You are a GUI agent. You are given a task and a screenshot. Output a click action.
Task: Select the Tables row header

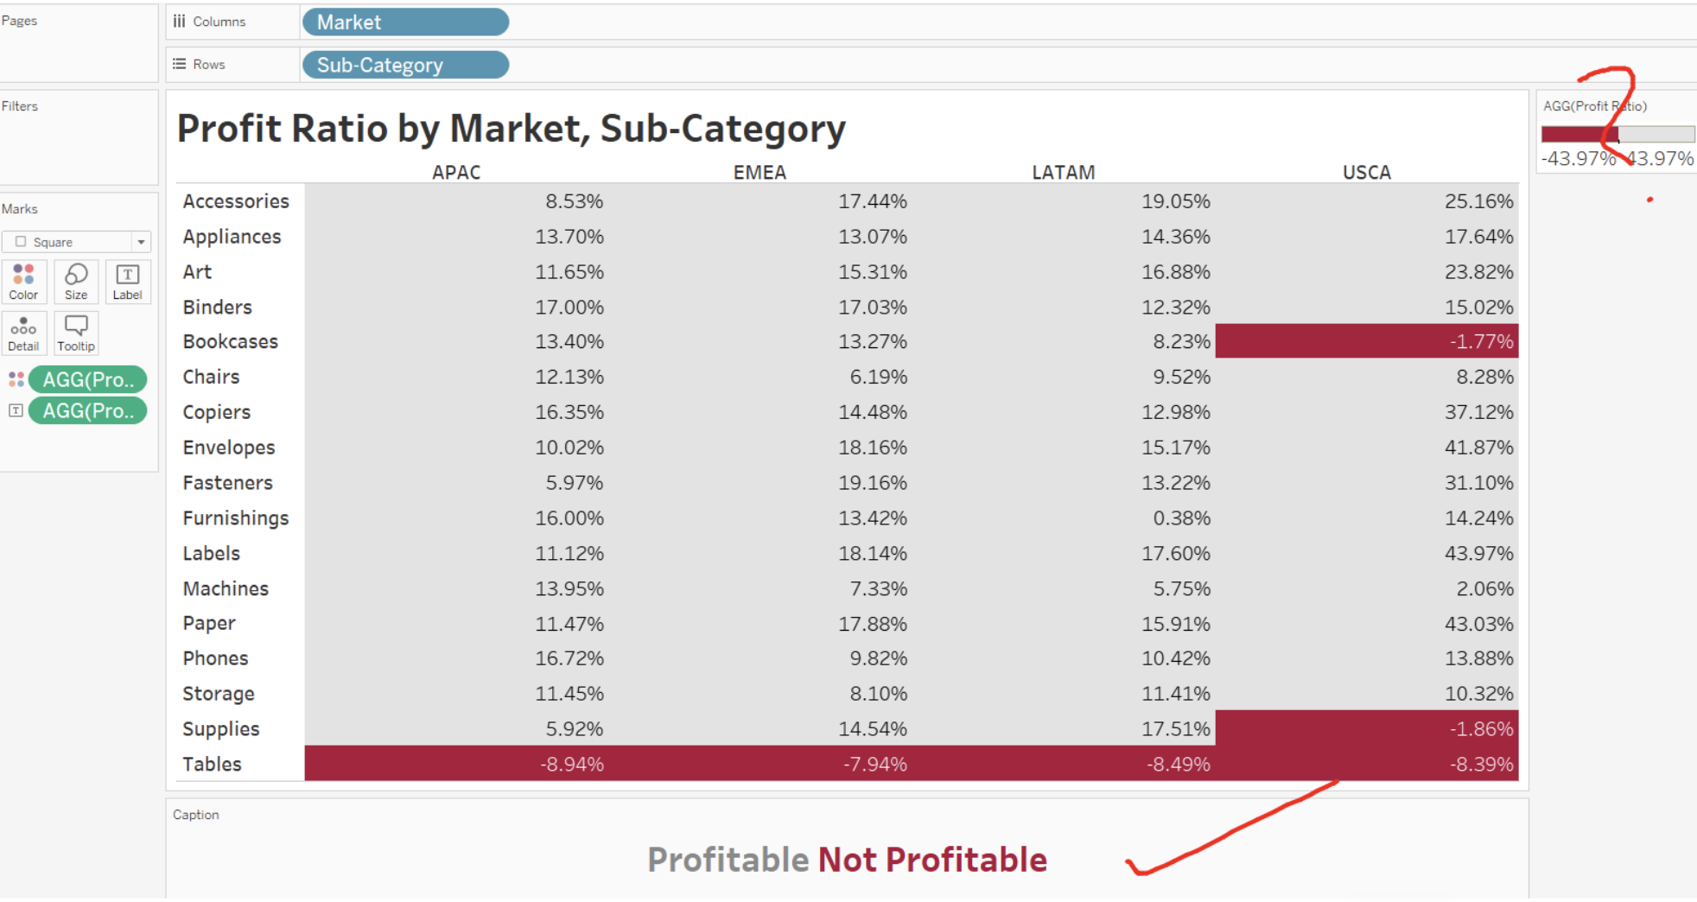click(212, 764)
